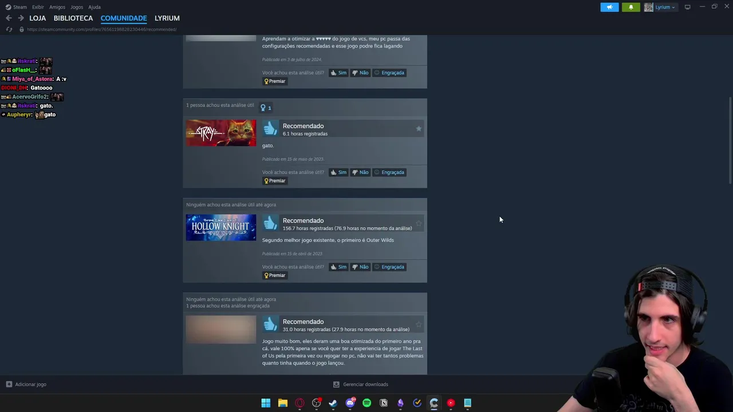This screenshot has height=412, width=733.
Task: Switch to Big Picture mode icon
Action: (687, 7)
